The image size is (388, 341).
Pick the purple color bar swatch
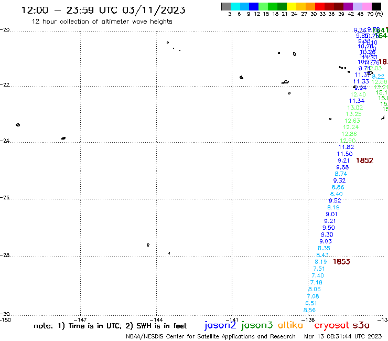tap(348, 7)
